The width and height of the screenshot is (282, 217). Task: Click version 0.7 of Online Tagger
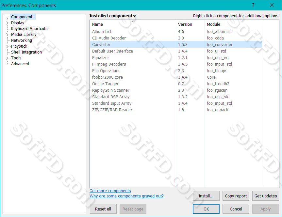pos(181,84)
